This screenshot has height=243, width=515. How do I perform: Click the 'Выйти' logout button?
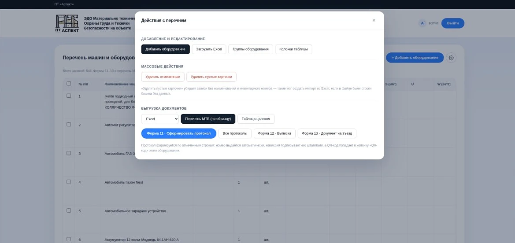[452, 23]
